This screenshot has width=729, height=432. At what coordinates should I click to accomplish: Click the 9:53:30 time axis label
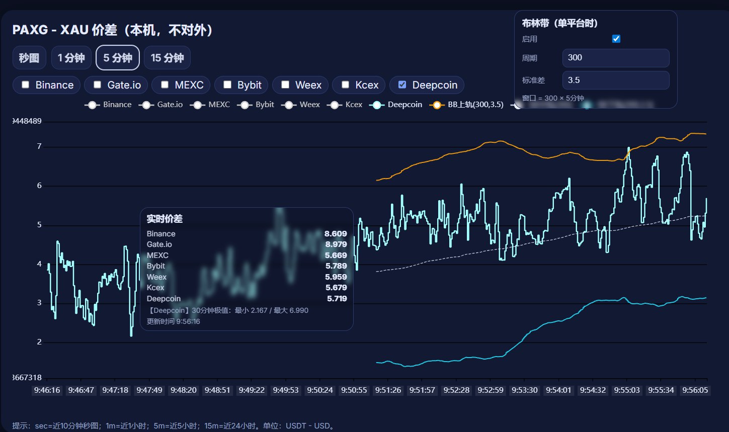525,390
